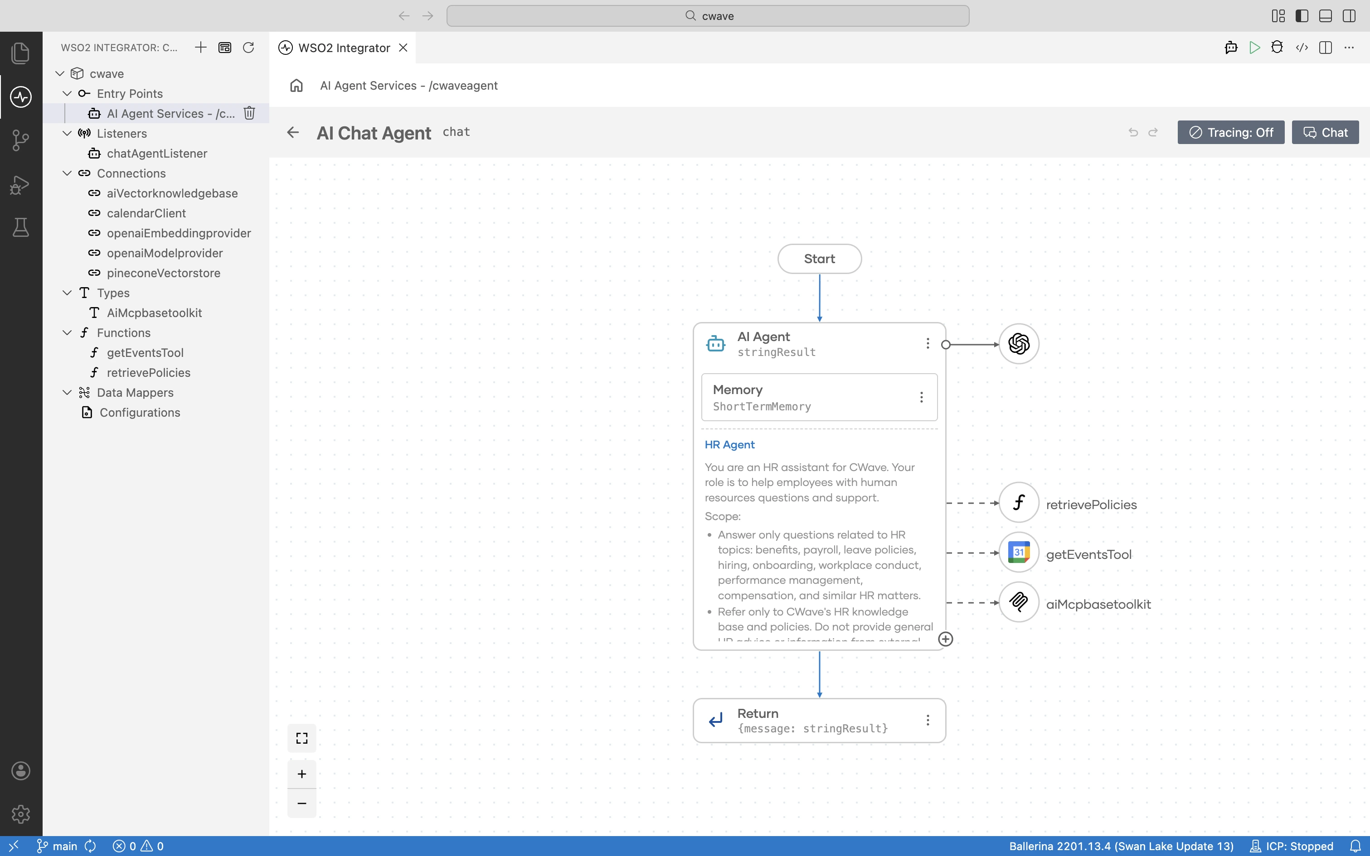Go back using arrow beside AI Chat Agent

click(x=293, y=132)
